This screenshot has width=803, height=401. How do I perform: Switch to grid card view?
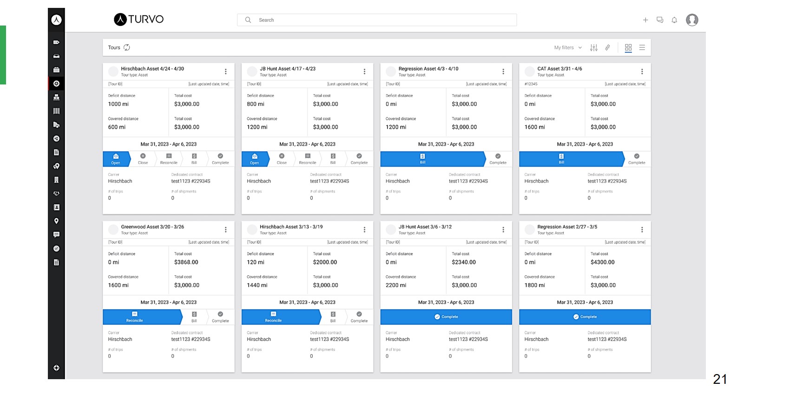click(x=628, y=47)
